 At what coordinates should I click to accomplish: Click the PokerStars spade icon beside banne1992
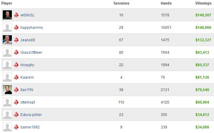click(x=16, y=127)
